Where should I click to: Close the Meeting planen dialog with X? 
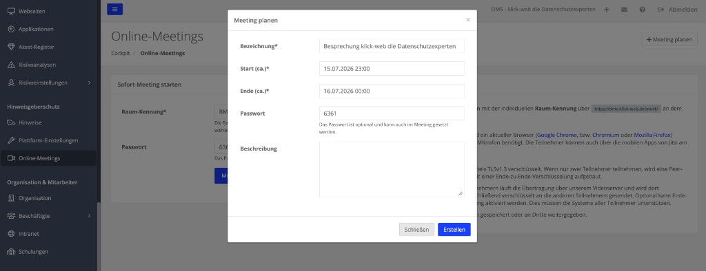pos(468,20)
